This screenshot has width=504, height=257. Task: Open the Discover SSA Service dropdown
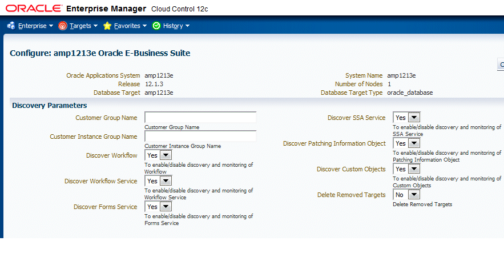click(406, 118)
